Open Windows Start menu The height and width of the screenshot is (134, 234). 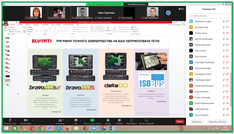point(6,128)
